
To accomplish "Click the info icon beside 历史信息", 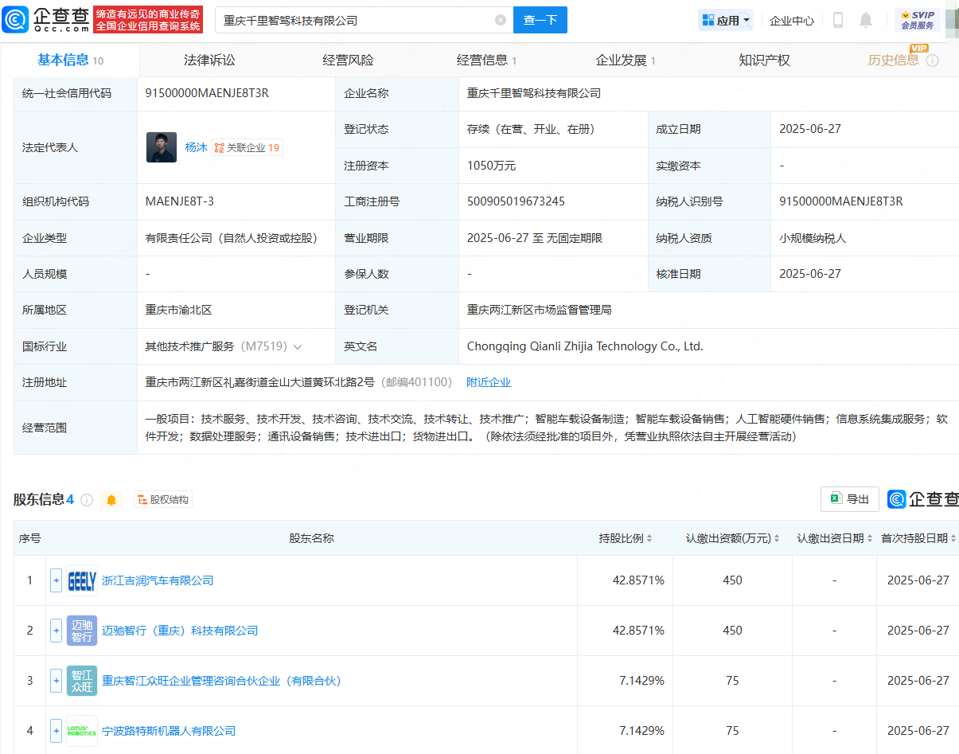I will tap(933, 61).
